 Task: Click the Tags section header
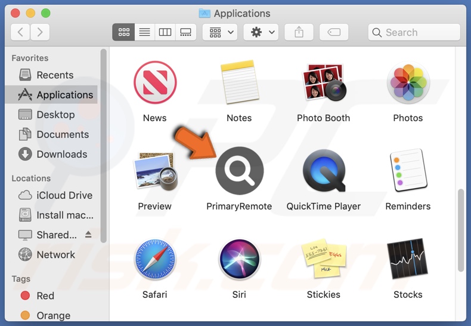(x=21, y=279)
